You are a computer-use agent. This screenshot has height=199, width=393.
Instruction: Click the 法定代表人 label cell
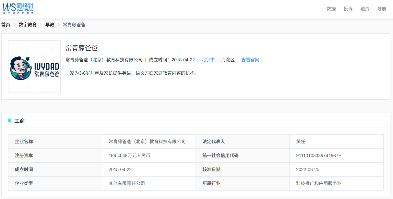point(243,142)
